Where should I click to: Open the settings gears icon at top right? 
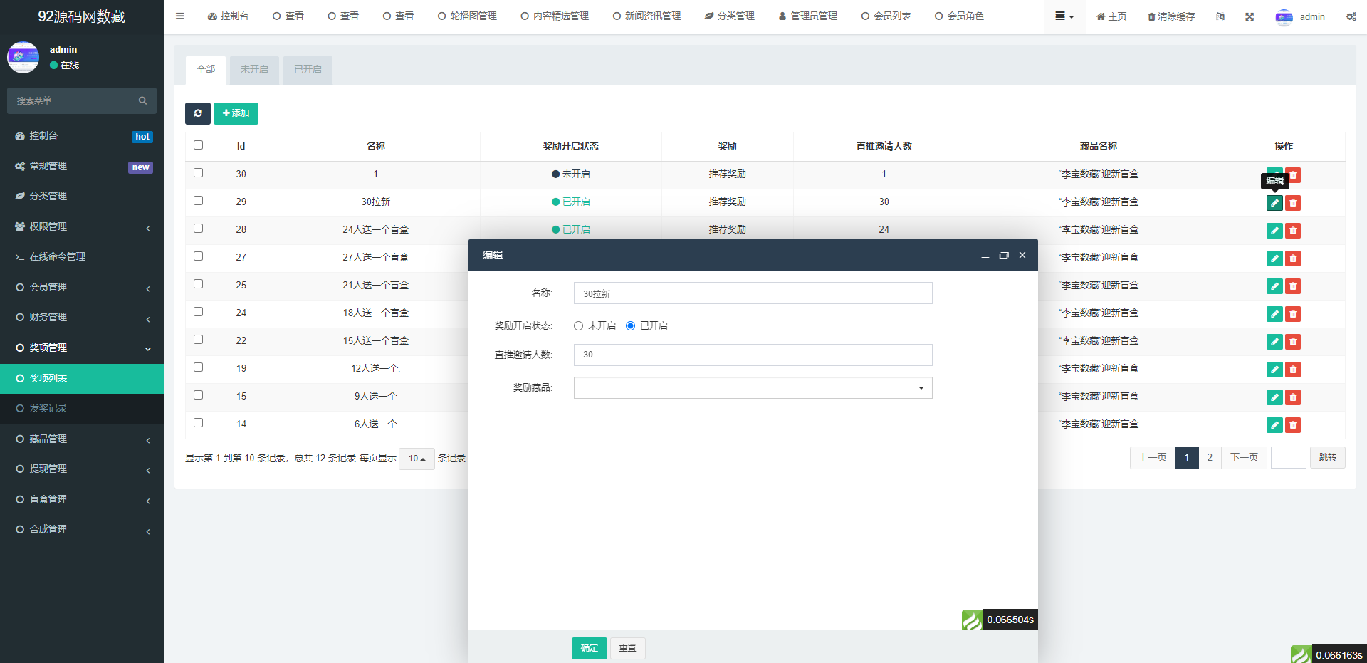pyautogui.click(x=1351, y=16)
